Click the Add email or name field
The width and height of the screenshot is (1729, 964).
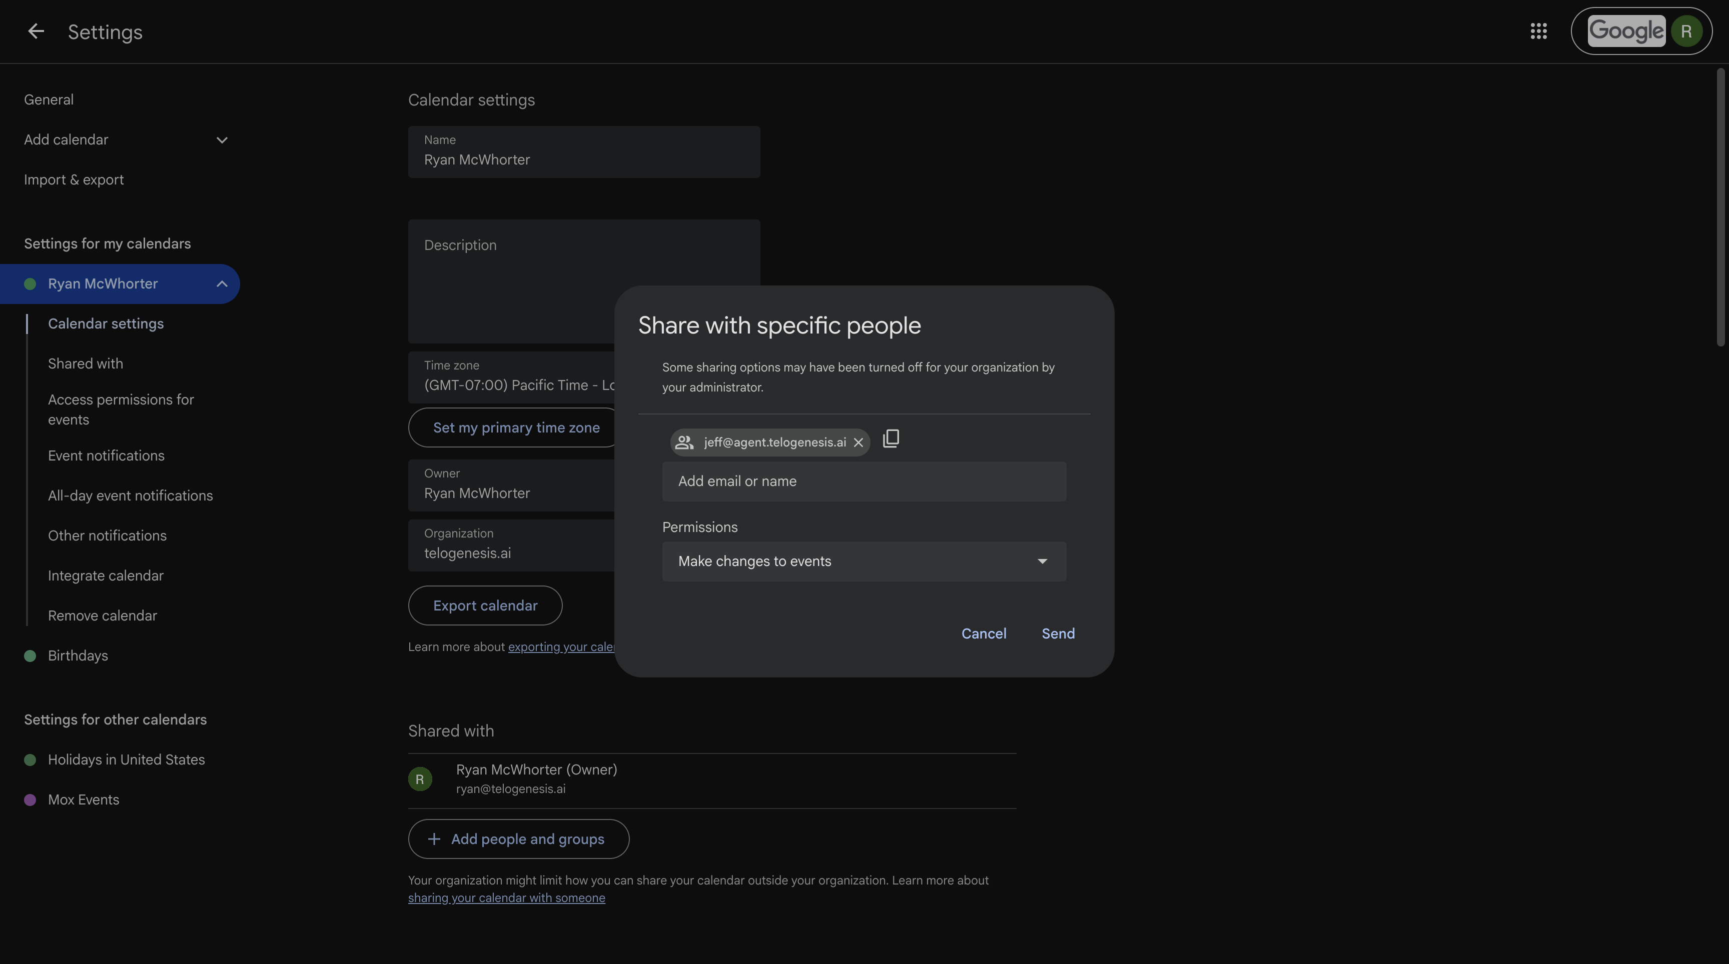(864, 481)
